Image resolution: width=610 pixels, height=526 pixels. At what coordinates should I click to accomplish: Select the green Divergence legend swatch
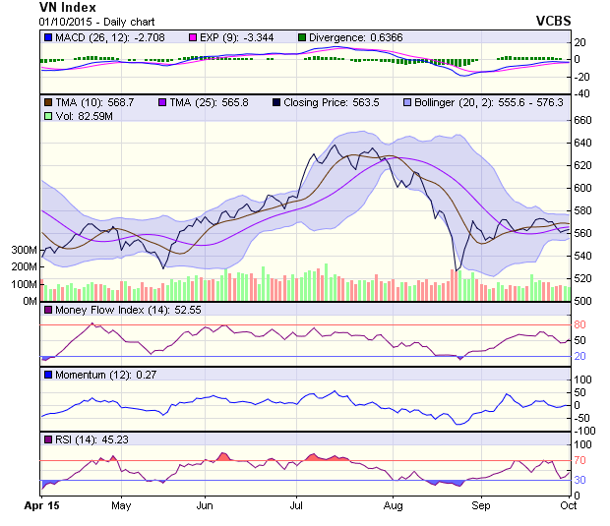point(301,37)
